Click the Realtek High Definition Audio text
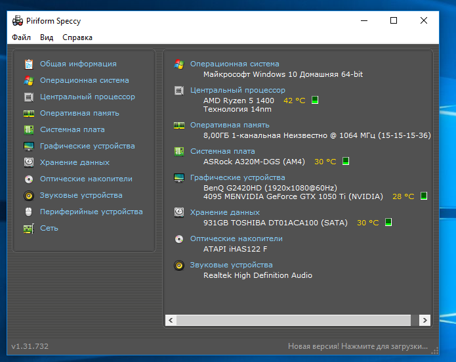The width and height of the screenshot is (456, 362). pyautogui.click(x=258, y=275)
